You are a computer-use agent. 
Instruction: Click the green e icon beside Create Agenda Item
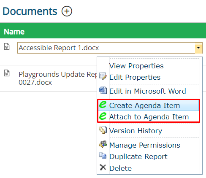tap(103, 105)
